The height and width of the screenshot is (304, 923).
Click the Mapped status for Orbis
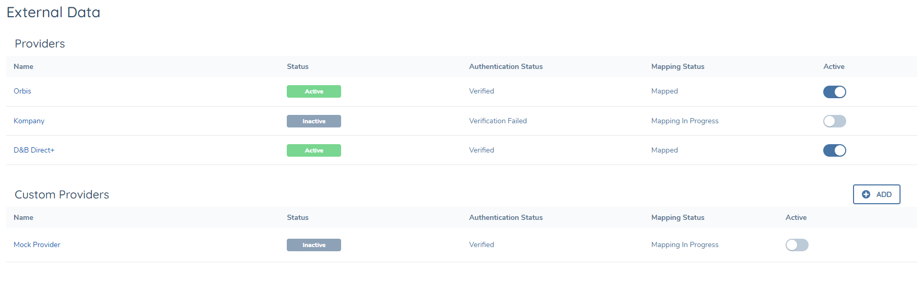coord(664,91)
